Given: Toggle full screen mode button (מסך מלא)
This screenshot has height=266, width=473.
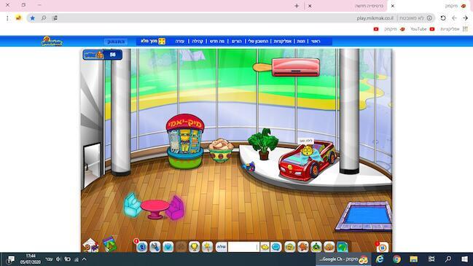Looking at the screenshot, I should click(153, 41).
